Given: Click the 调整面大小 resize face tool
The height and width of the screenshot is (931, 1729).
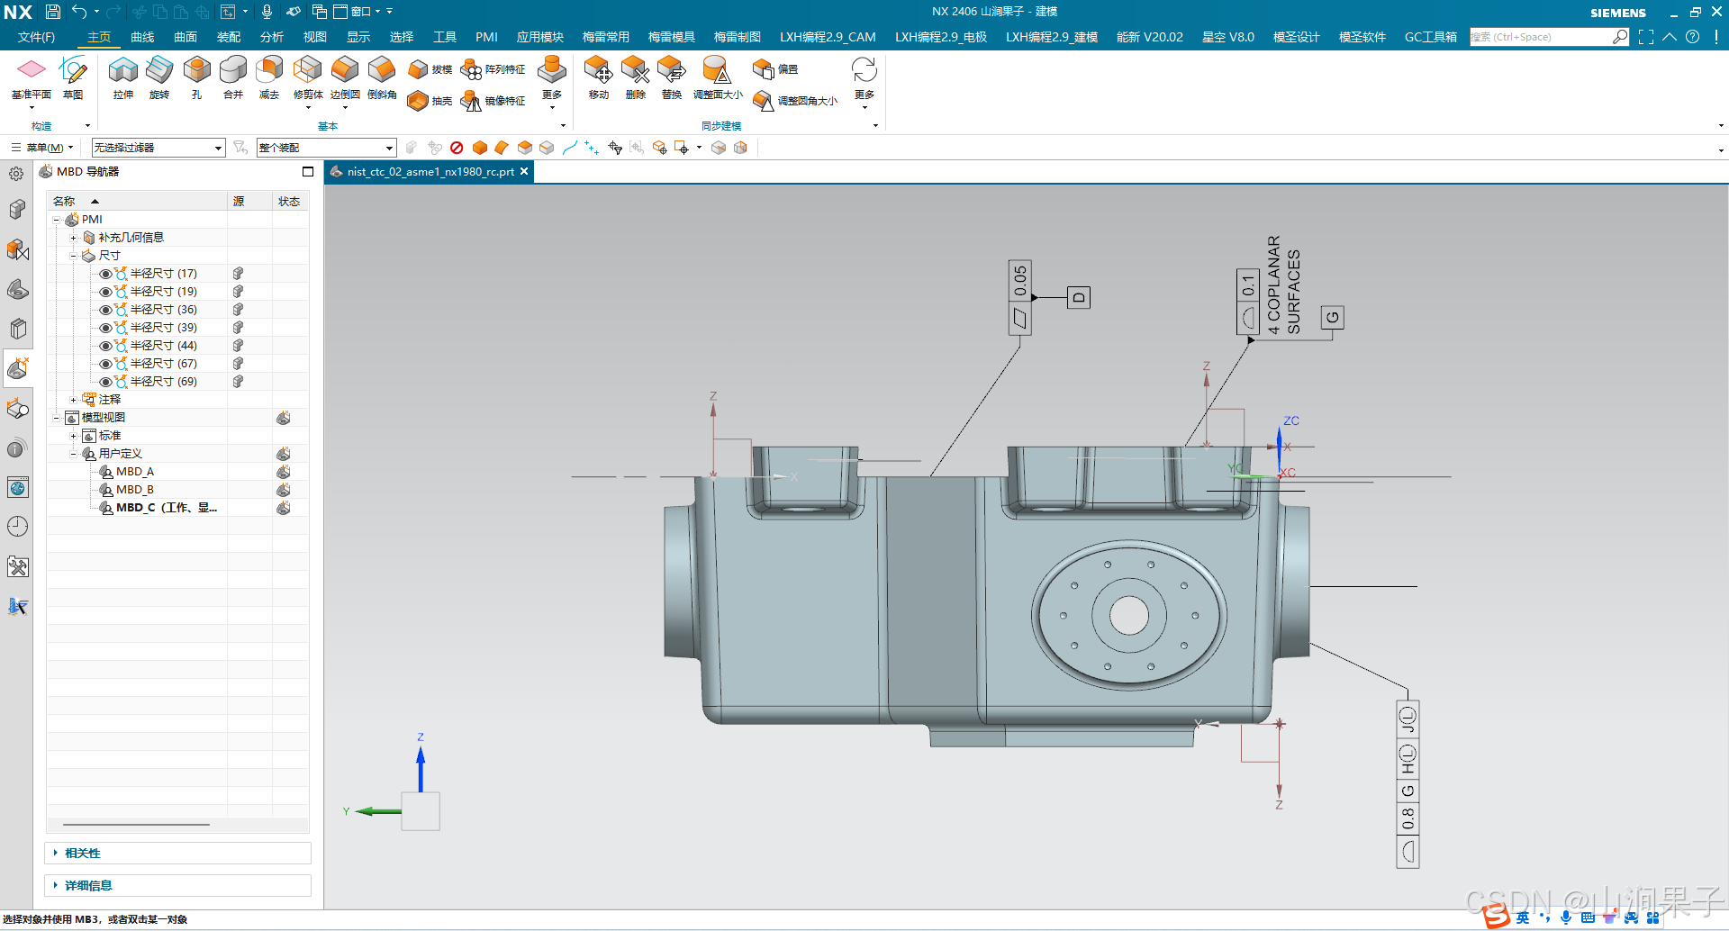Looking at the screenshot, I should pyautogui.click(x=718, y=77).
